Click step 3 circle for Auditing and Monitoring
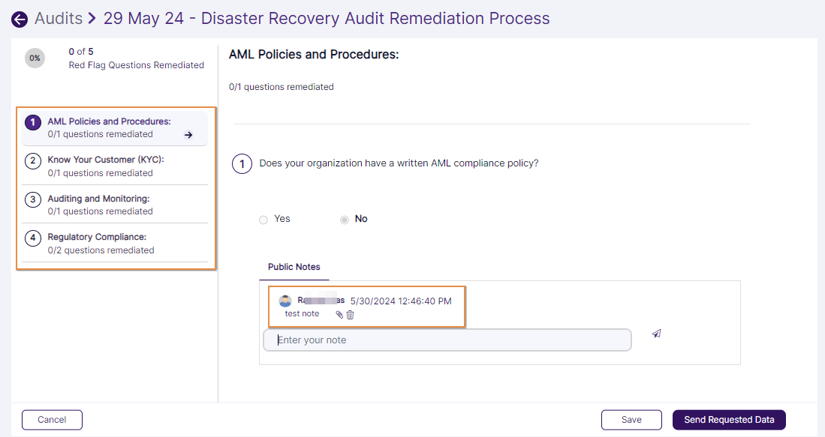The image size is (825, 437). 33,199
